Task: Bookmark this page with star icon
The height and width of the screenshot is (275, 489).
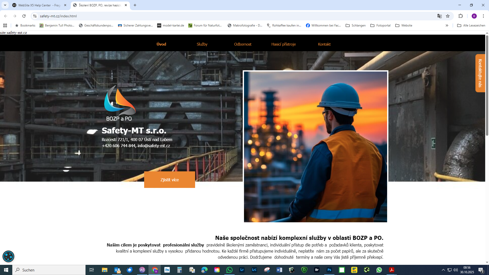Action: pyautogui.click(x=448, y=16)
